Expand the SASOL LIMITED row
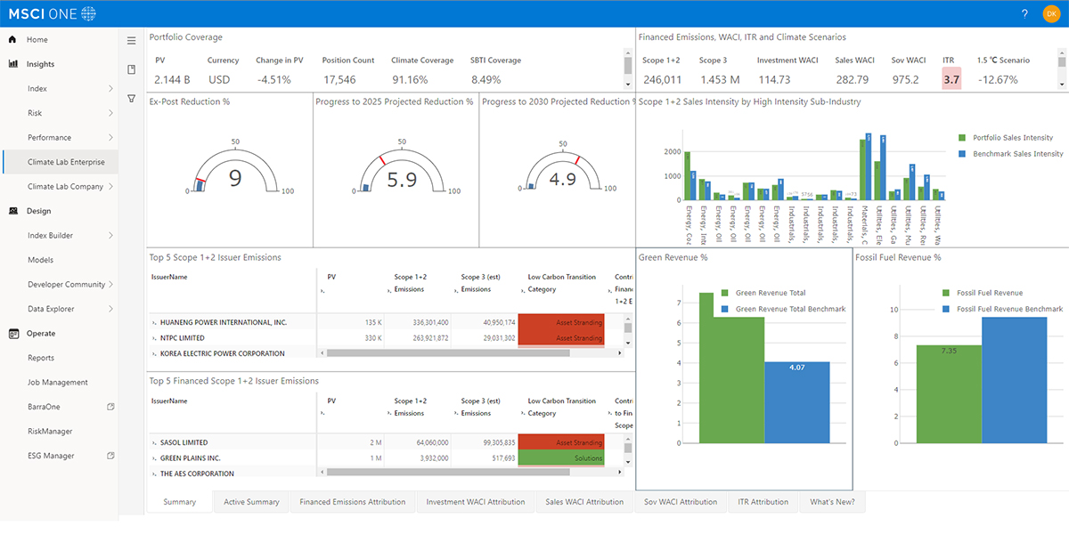 154,442
